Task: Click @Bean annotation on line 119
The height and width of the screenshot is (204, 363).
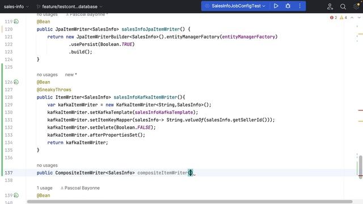Action: [43, 22]
